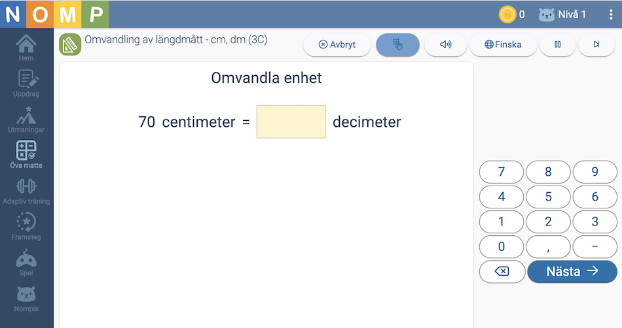This screenshot has width=622, height=328.
Task: Toggle the on-screen keypad button
Action: click(x=397, y=44)
